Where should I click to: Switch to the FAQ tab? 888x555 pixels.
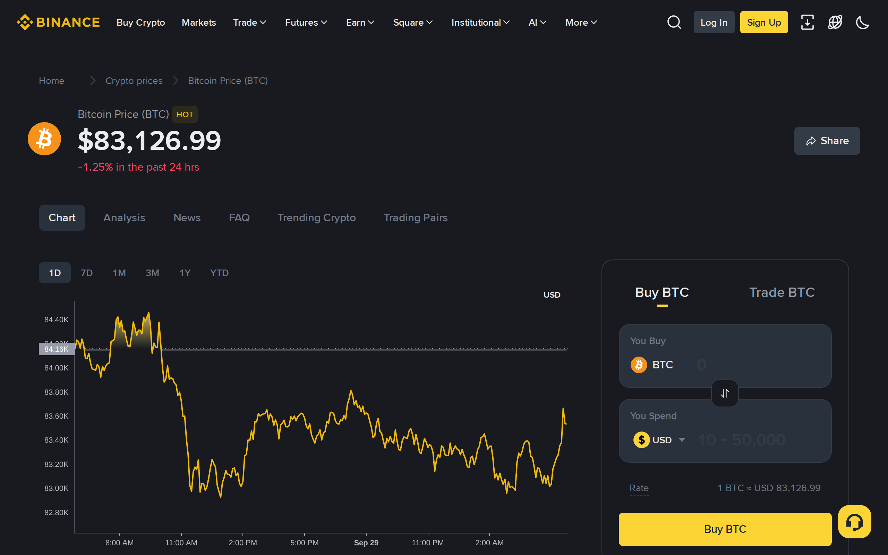point(239,218)
